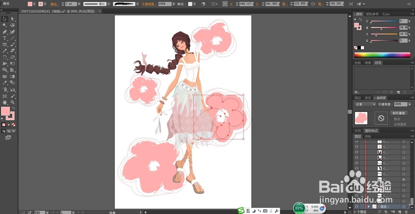Select the Magic Wand tool
Image resolution: width=415 pixels, height=214 pixels.
click(x=5, y=25)
